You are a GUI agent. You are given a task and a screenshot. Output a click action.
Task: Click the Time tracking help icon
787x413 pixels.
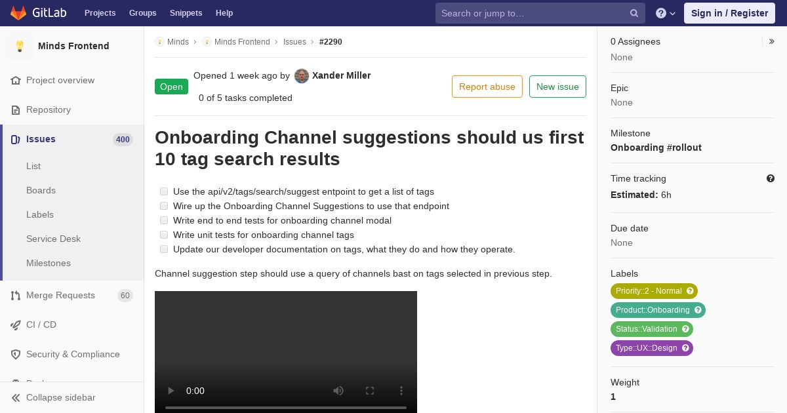[x=771, y=178]
